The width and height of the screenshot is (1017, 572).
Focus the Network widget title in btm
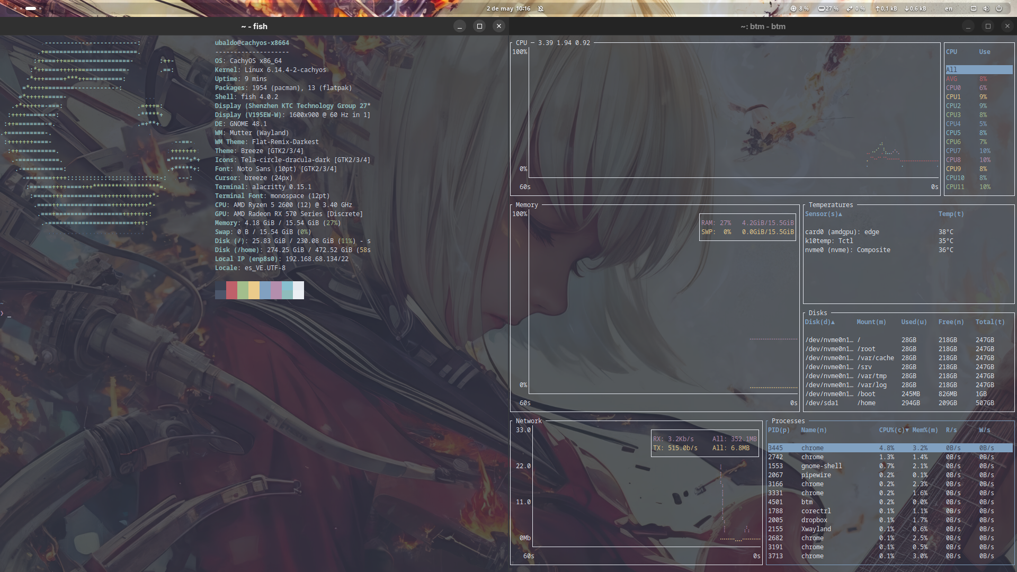pyautogui.click(x=529, y=421)
